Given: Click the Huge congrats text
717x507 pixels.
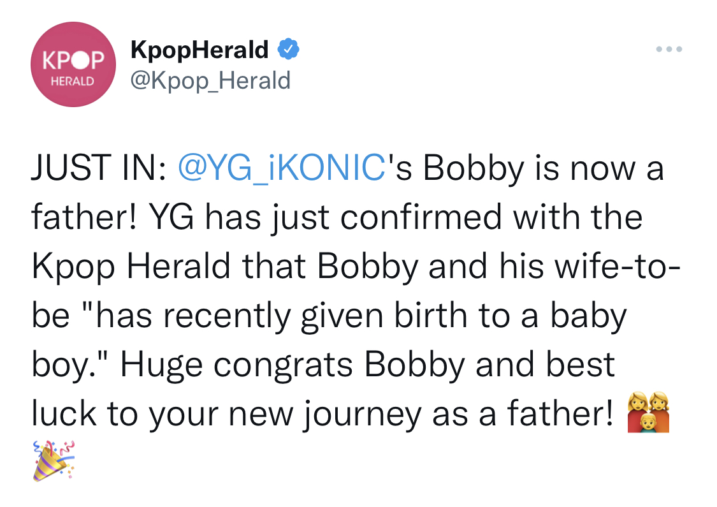Looking at the screenshot, I should click(x=236, y=365).
